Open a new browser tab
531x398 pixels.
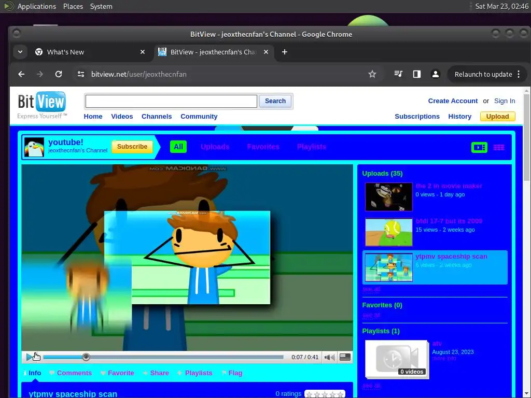[285, 52]
